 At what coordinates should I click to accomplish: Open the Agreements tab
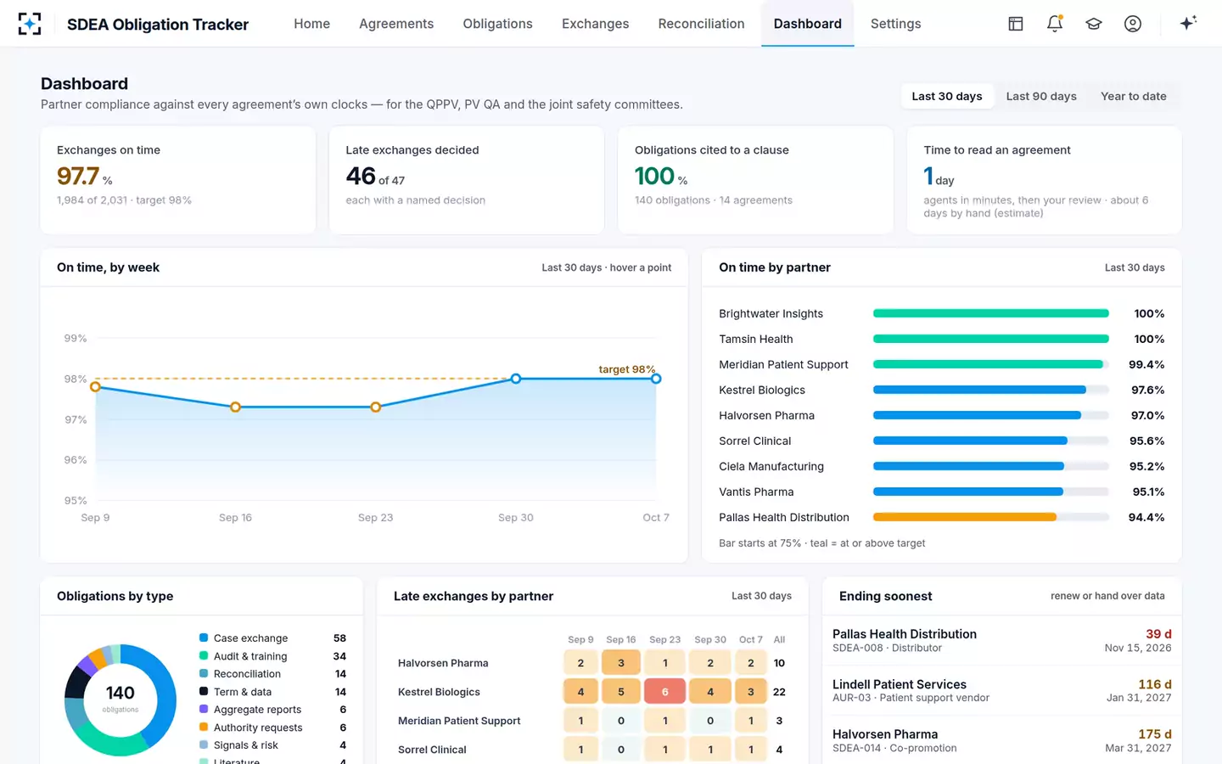tap(396, 24)
